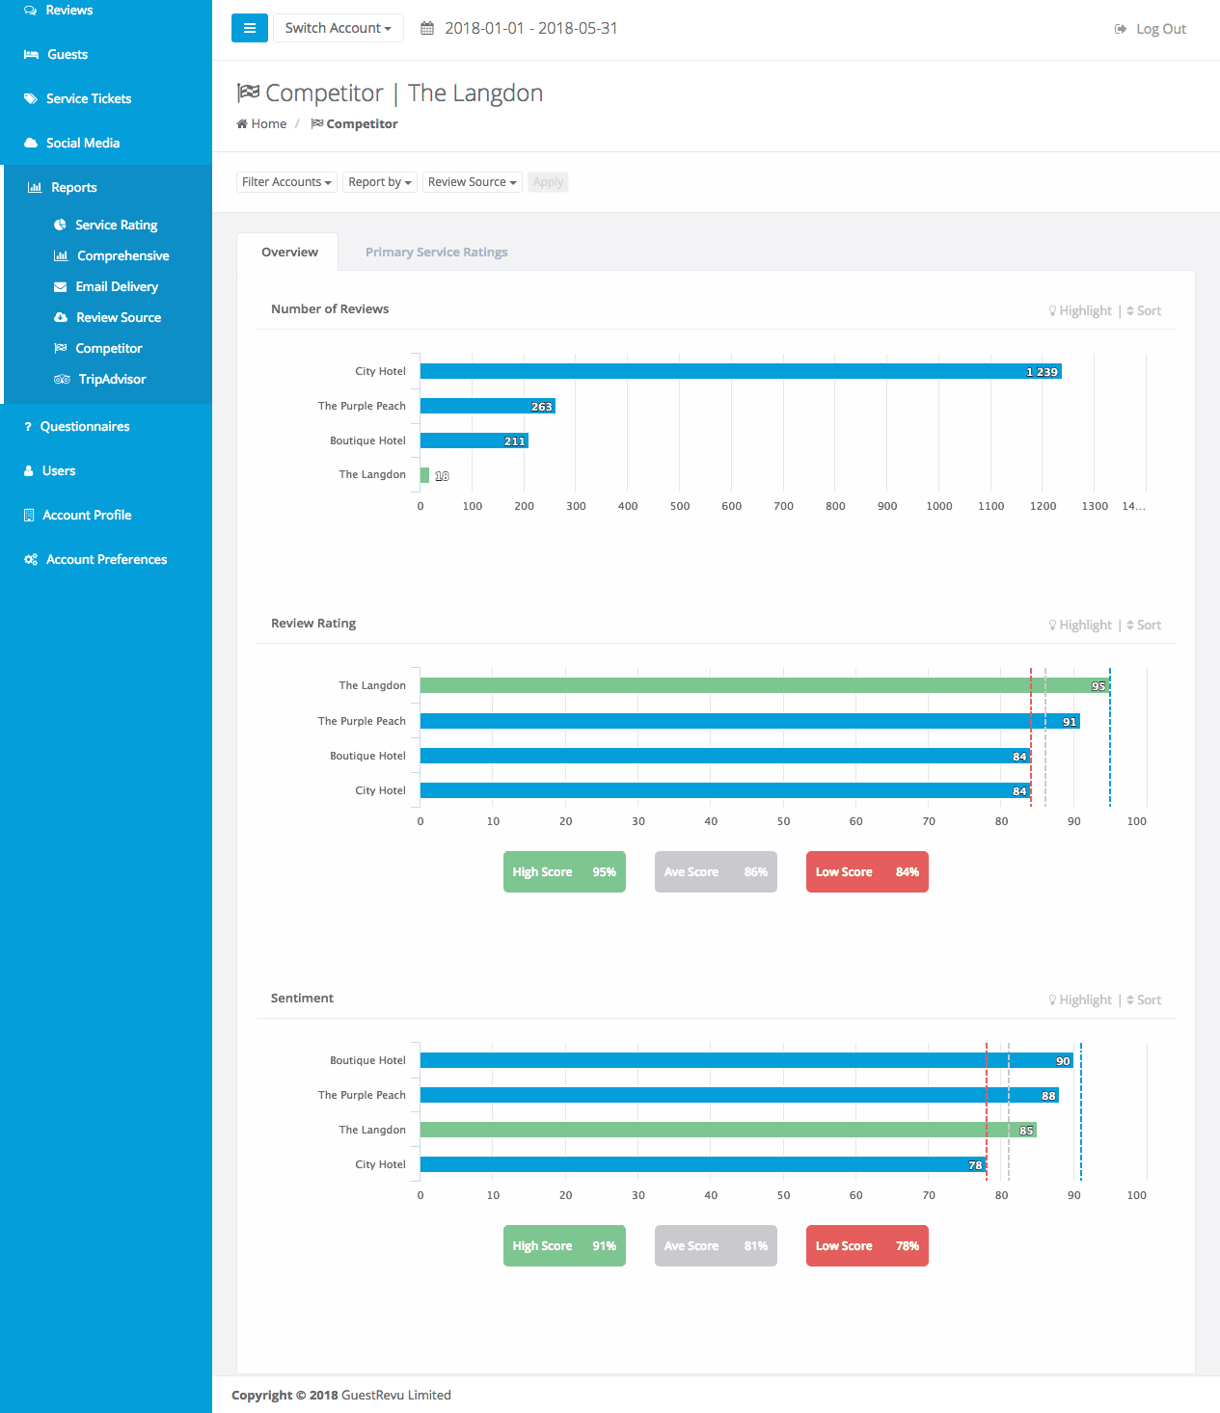Click the Account Preferences gears icon

click(x=31, y=559)
